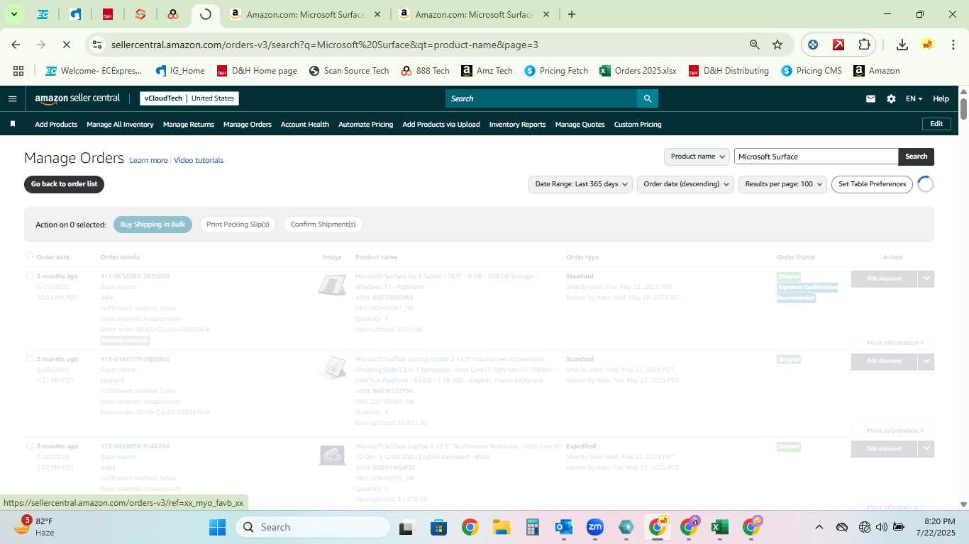
Task: Go back using browser back arrow
Action: (16, 45)
